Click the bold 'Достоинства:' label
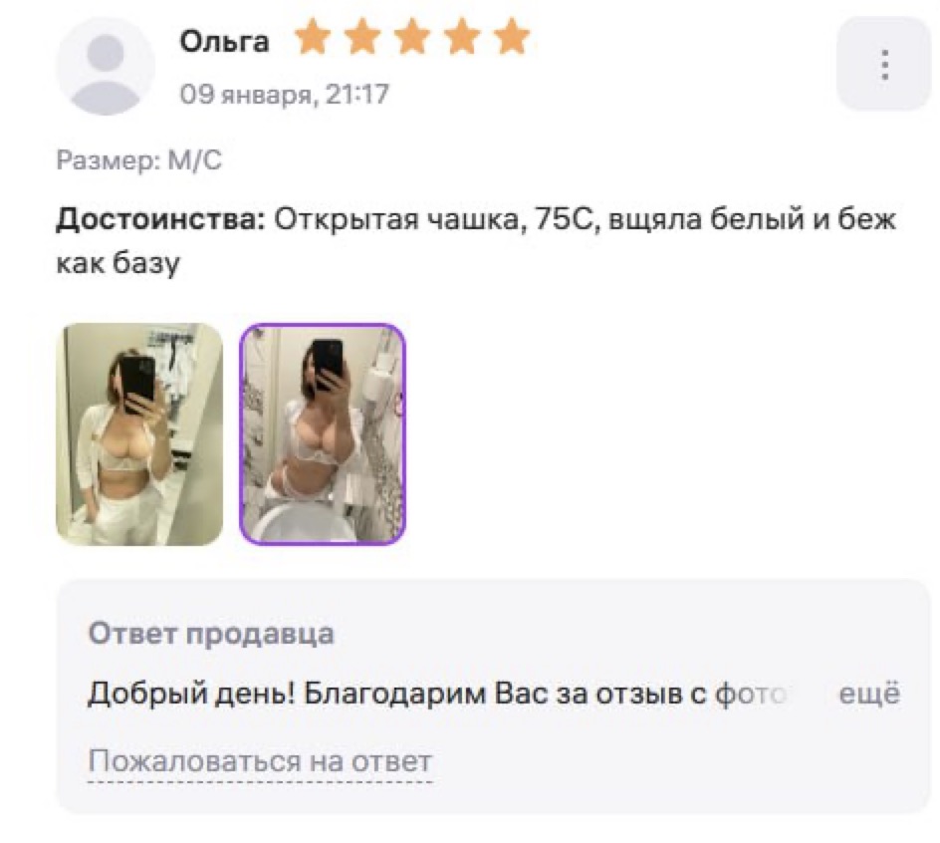Viewport: 940px width, 843px height. [x=160, y=219]
